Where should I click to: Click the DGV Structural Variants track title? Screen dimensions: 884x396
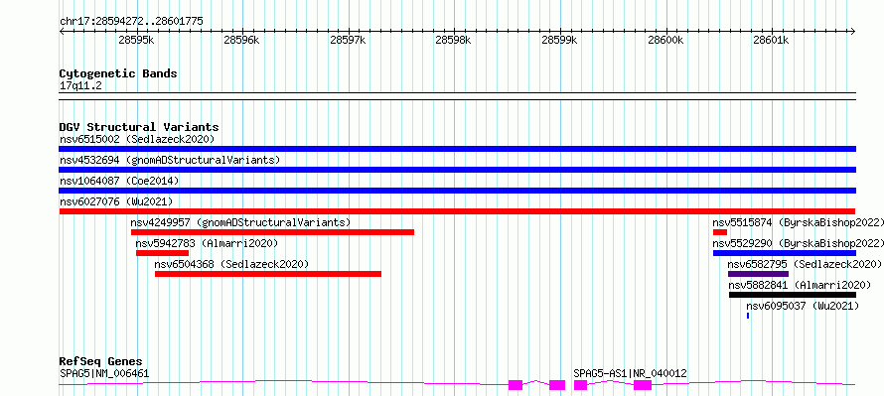(139, 127)
